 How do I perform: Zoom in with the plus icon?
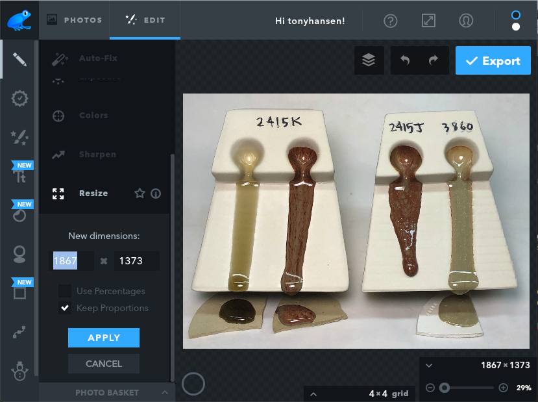(x=504, y=388)
